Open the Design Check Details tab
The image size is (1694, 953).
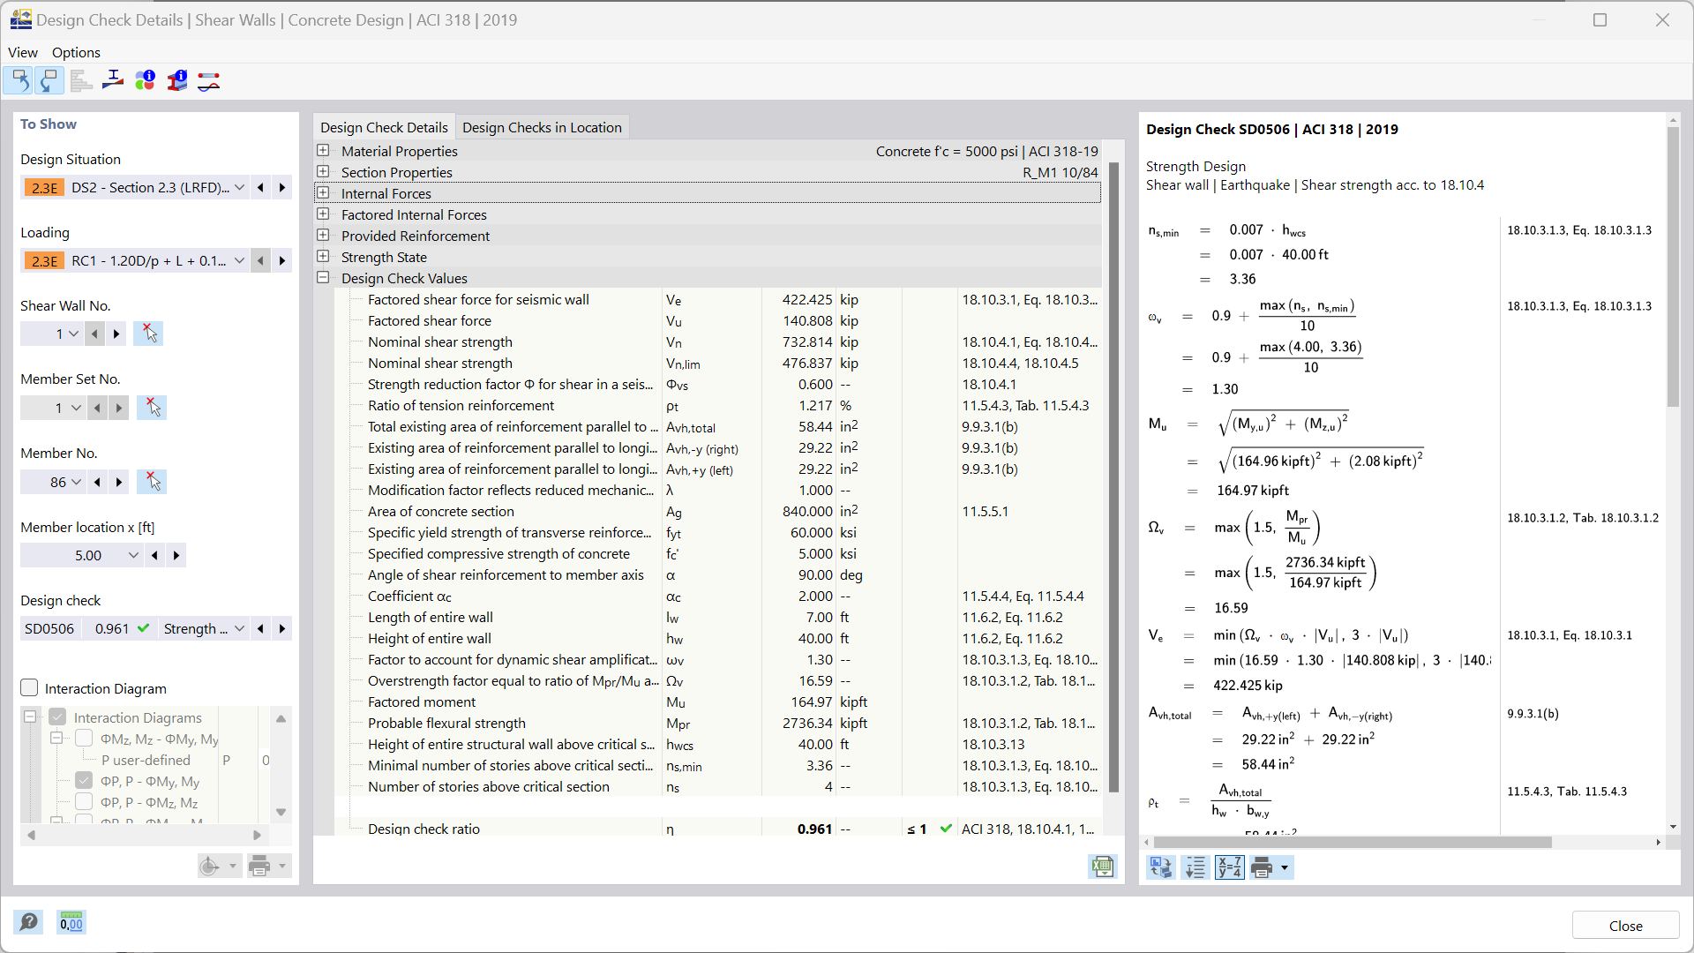tap(384, 127)
